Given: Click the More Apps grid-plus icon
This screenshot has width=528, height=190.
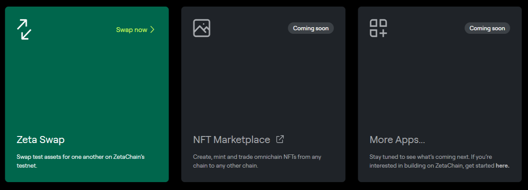Looking at the screenshot, I should [378, 28].
